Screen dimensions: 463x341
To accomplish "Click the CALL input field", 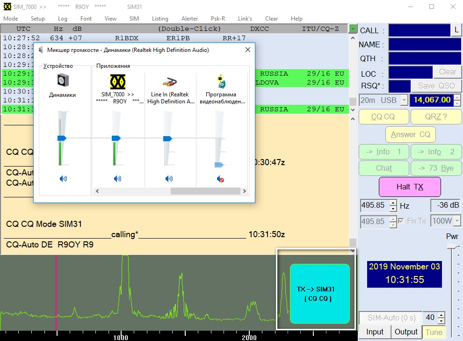I will [419, 30].
